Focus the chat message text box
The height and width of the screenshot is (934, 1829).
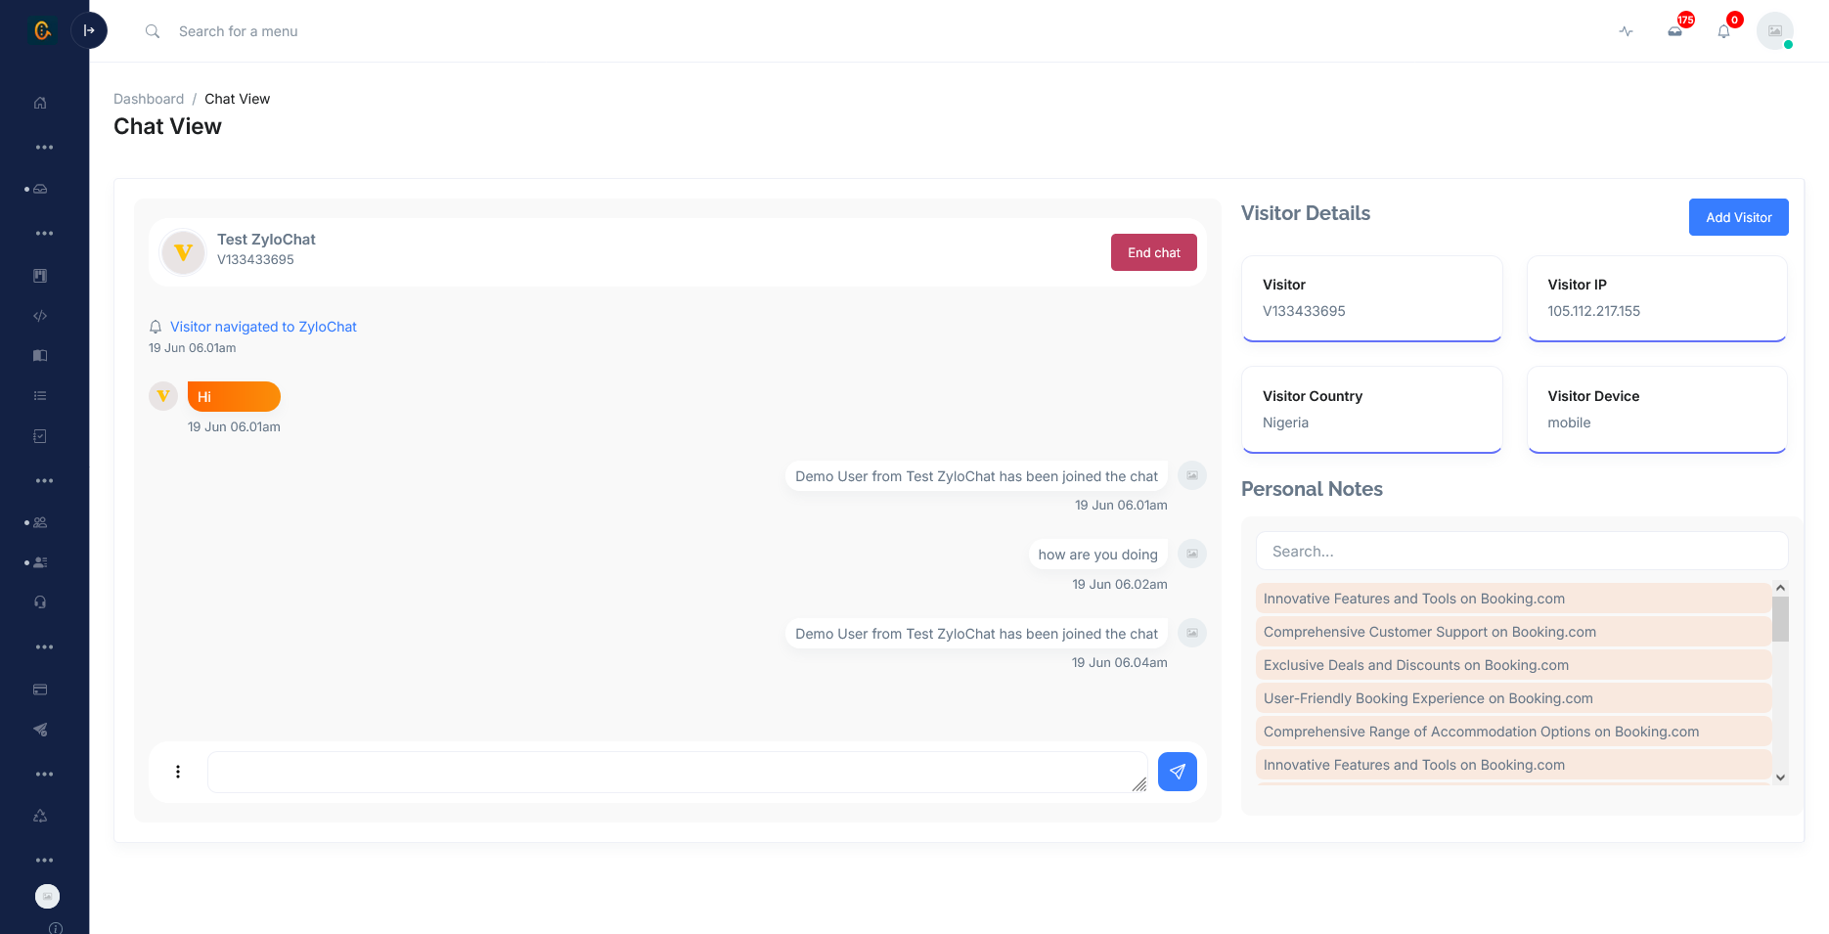678,772
